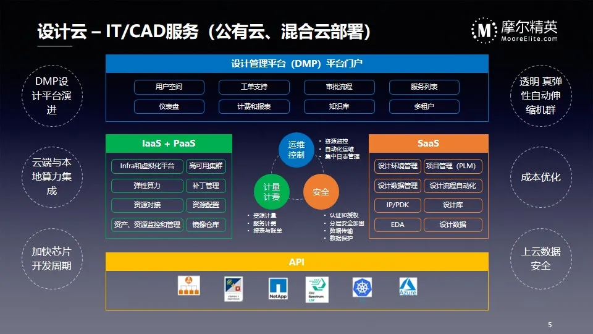Click the 认证和授权 bullet text
This screenshot has width=593, height=334.
[344, 215]
